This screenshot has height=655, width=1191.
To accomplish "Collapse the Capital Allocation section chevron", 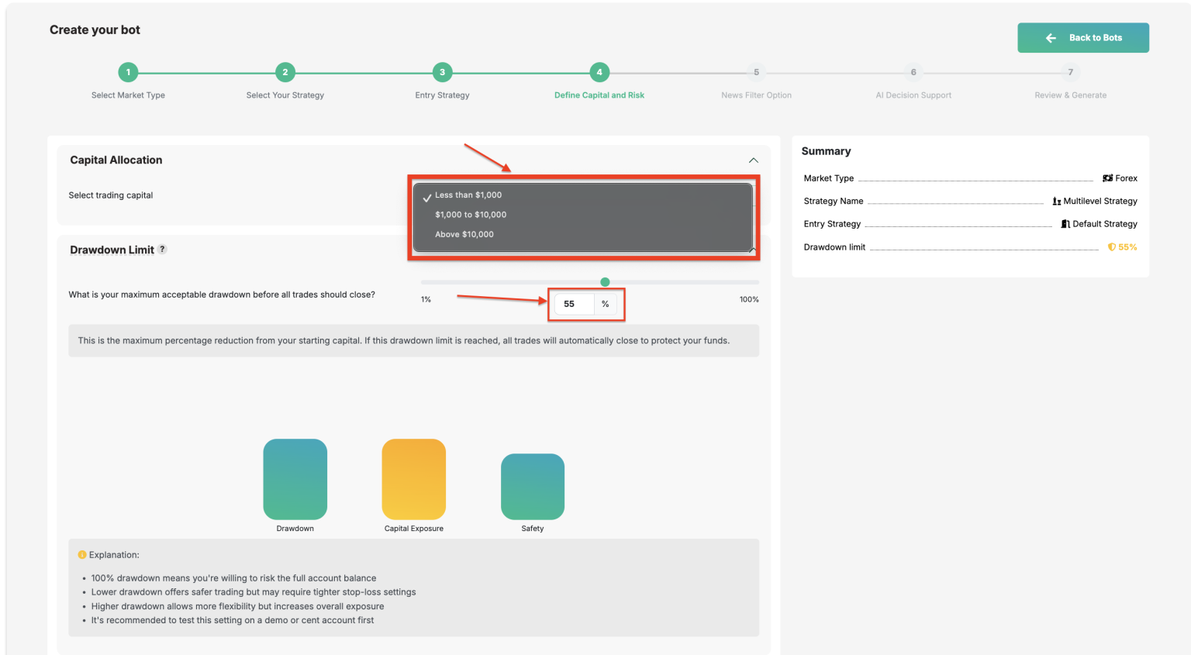I will (753, 160).
